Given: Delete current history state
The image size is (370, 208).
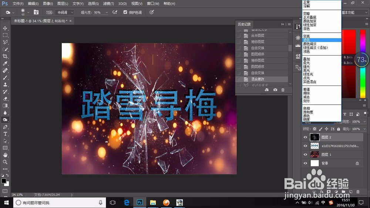Looking at the screenshot, I should pyautogui.click(x=283, y=90).
